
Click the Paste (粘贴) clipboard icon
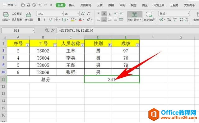coord(6,15)
